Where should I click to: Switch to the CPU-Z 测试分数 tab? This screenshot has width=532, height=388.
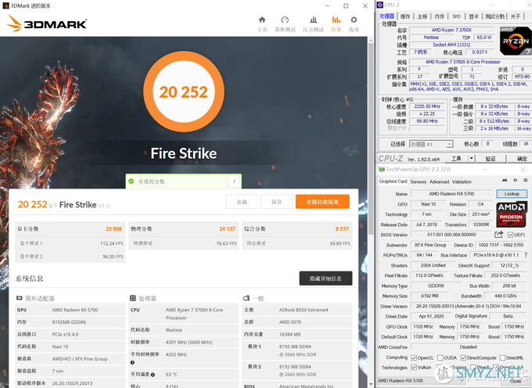click(x=494, y=16)
